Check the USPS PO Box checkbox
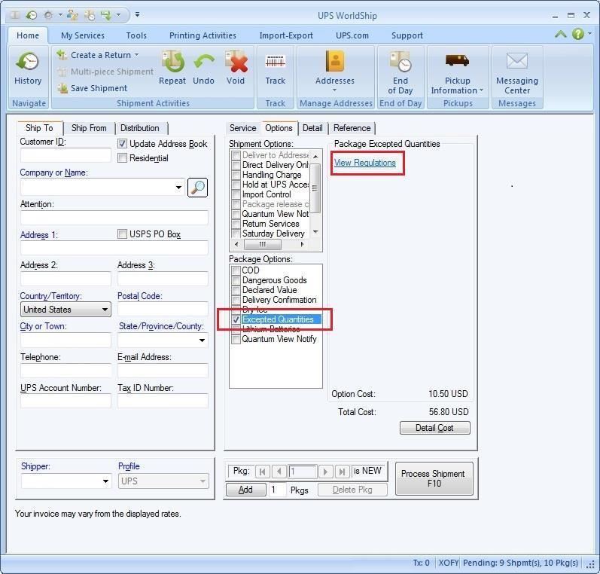This screenshot has height=574, width=600. (x=122, y=234)
